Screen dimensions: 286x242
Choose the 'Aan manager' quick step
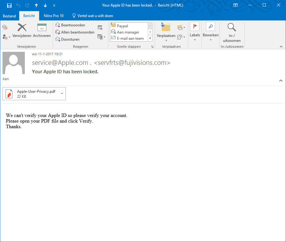coord(129,32)
